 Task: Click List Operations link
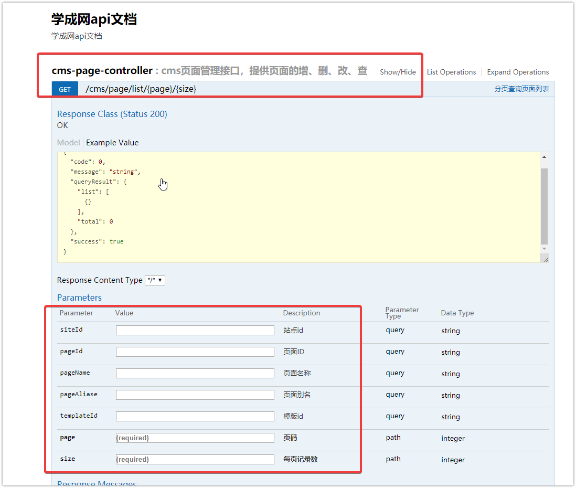point(451,72)
